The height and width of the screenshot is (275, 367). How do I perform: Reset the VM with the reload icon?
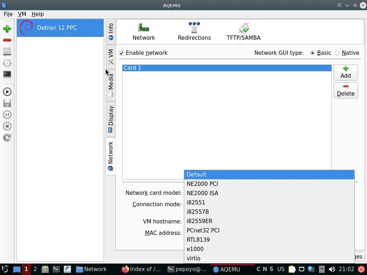pyautogui.click(x=7, y=137)
